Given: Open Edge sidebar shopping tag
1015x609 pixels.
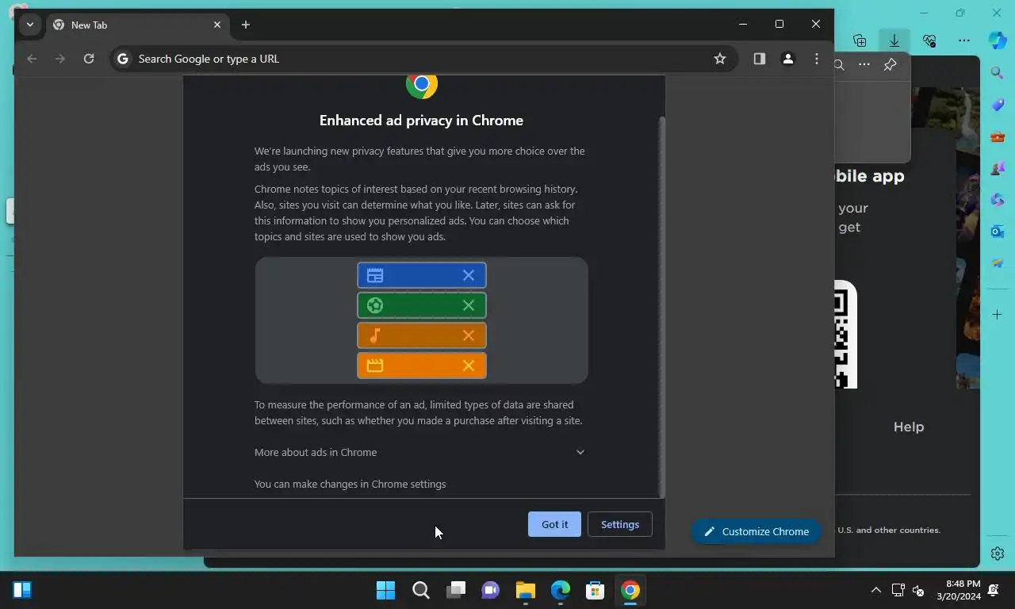Looking at the screenshot, I should [998, 105].
